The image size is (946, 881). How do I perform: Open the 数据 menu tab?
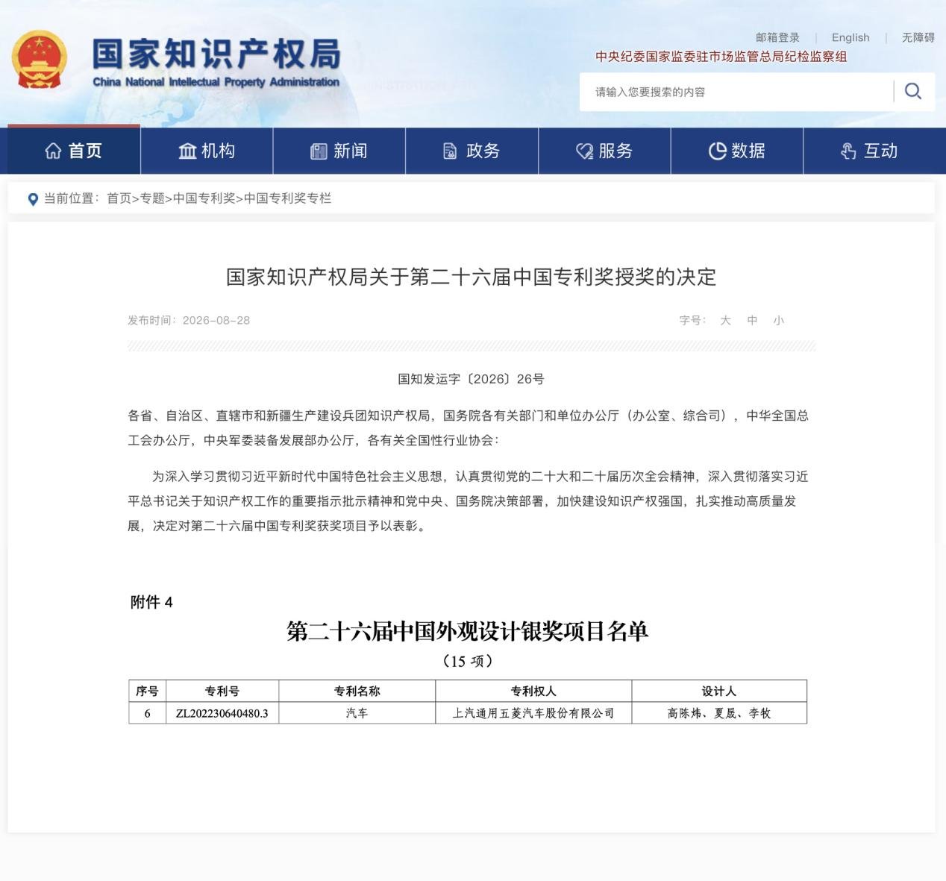[x=737, y=151]
